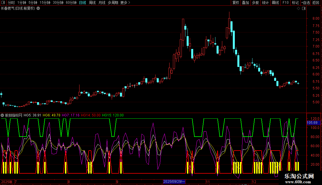Screen dimensions: 322x185
Task: Toggle the side panel icon in chart corner
Action: [x=304, y=9]
